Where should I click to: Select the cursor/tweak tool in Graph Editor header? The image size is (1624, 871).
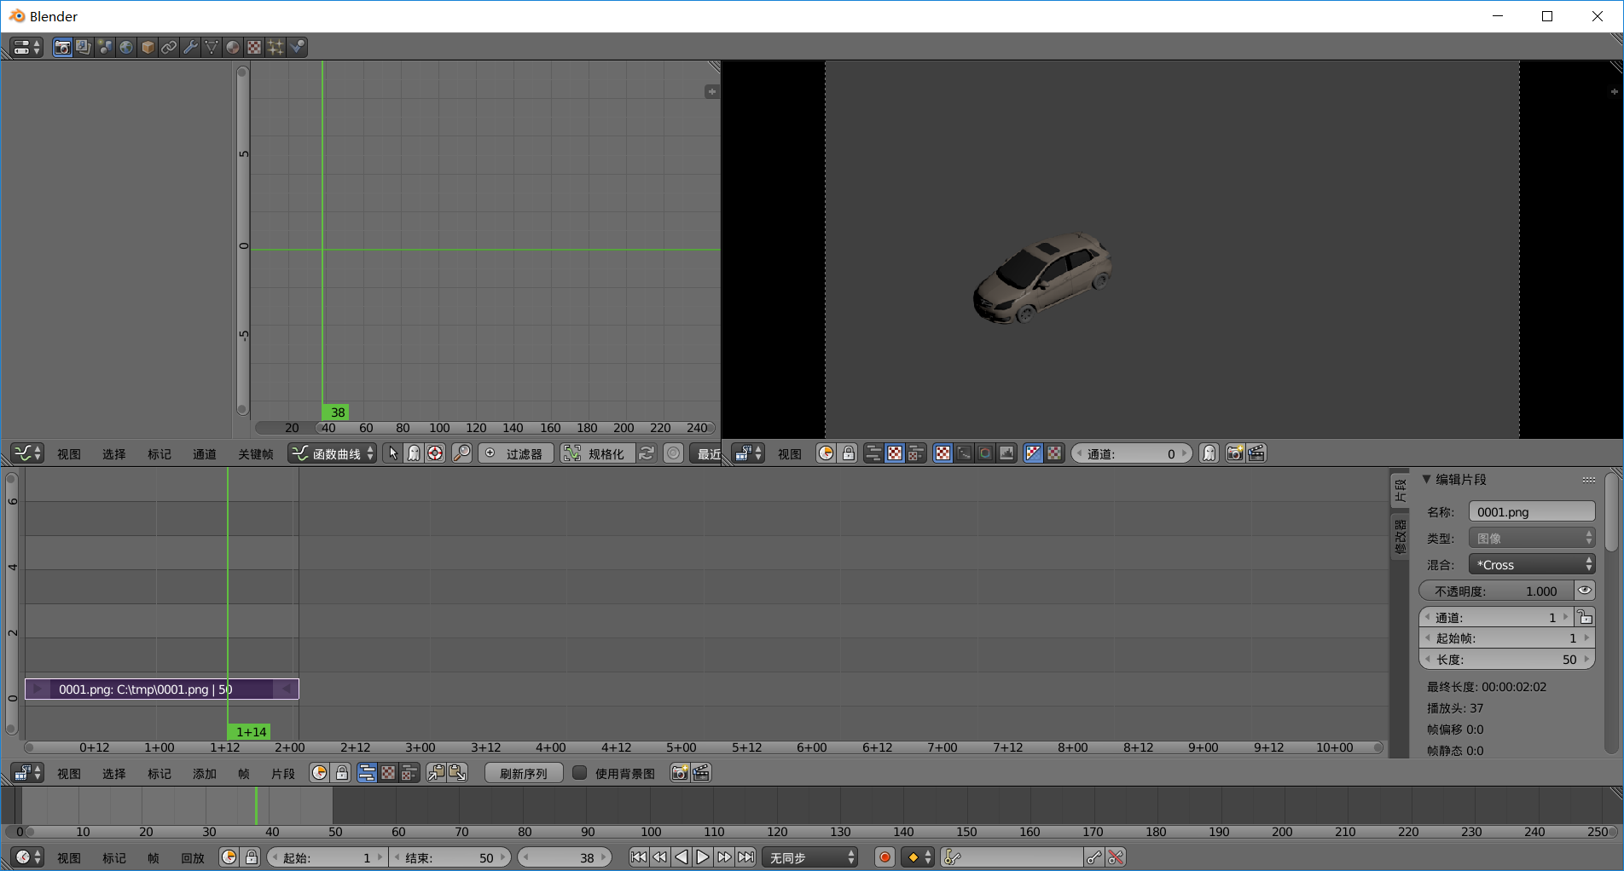pyautogui.click(x=394, y=453)
